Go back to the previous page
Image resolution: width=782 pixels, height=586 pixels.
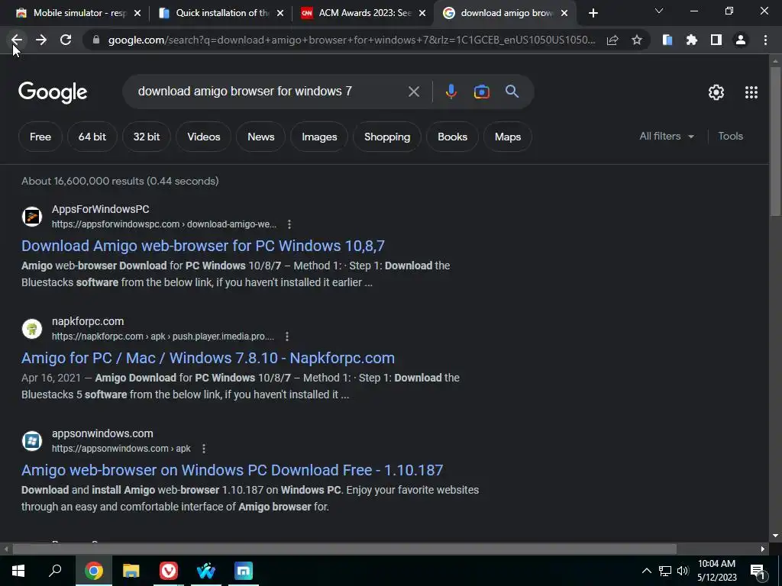pyautogui.click(x=17, y=40)
